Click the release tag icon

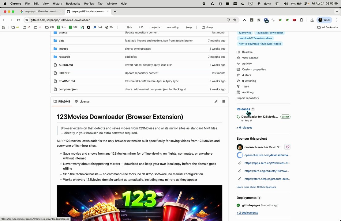238,117
